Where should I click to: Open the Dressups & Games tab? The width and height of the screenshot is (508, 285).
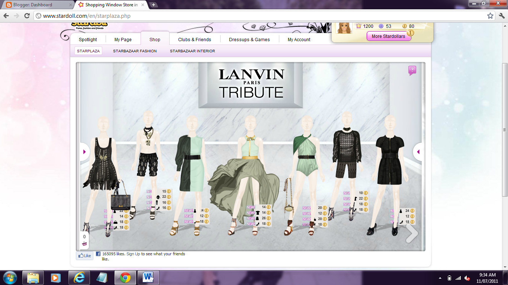click(250, 40)
